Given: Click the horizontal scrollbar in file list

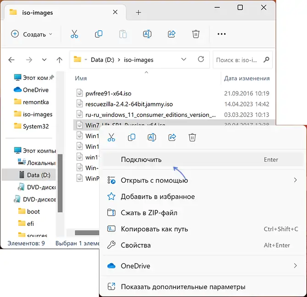Looking at the screenshot, I should (87, 233).
